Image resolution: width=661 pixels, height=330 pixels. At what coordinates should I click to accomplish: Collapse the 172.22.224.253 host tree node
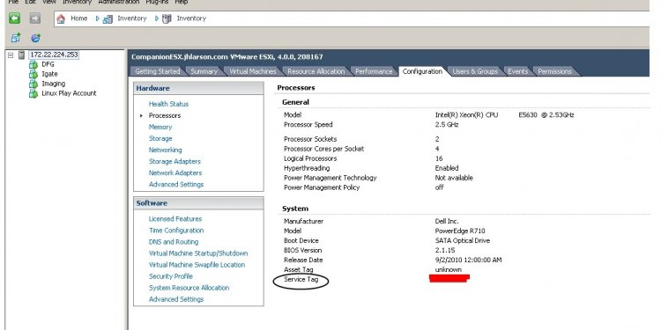coord(11,55)
